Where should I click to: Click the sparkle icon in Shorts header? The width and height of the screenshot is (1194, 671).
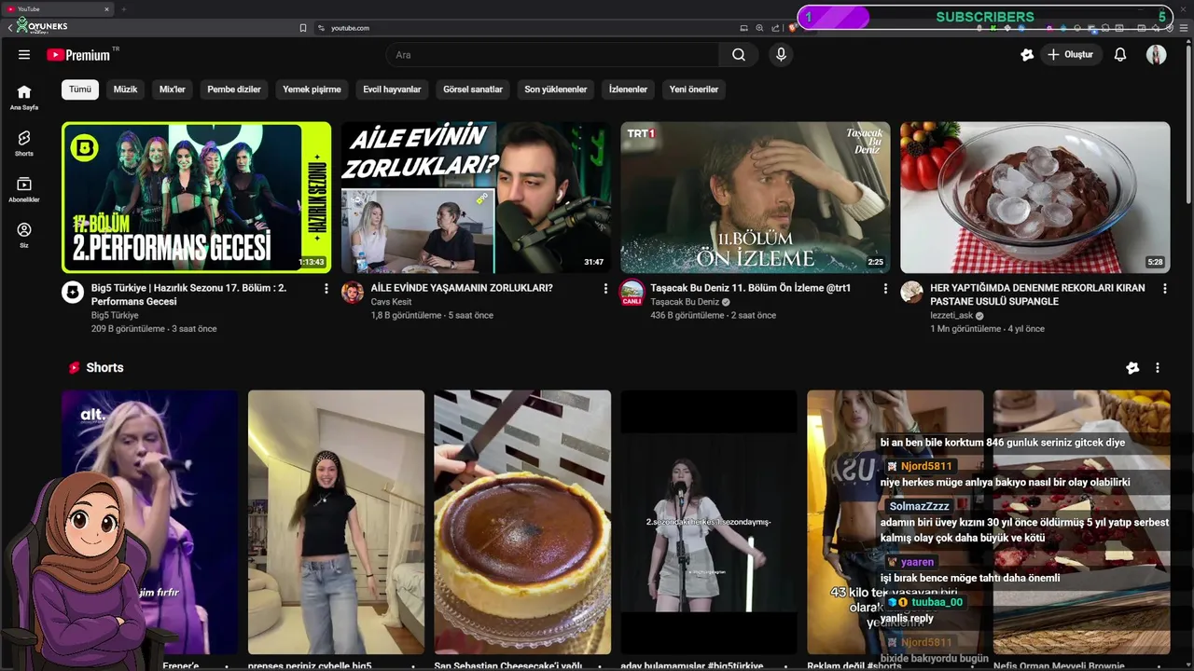[1132, 368]
